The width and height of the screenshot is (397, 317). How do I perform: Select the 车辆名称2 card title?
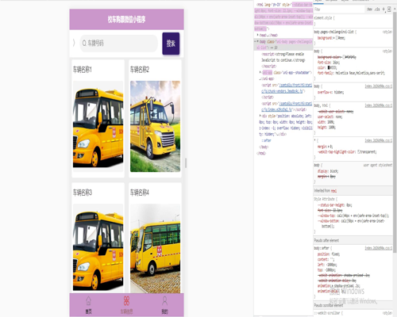(140, 70)
